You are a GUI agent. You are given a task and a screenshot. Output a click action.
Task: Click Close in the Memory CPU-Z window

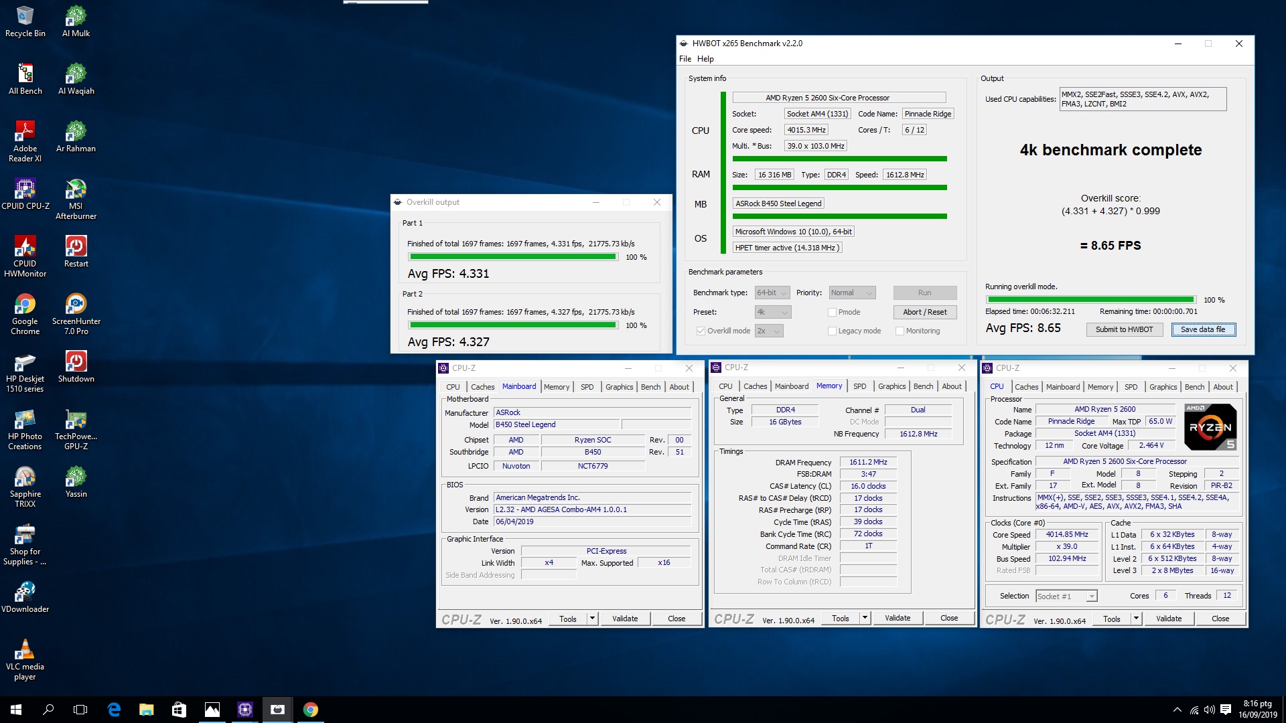[949, 618]
